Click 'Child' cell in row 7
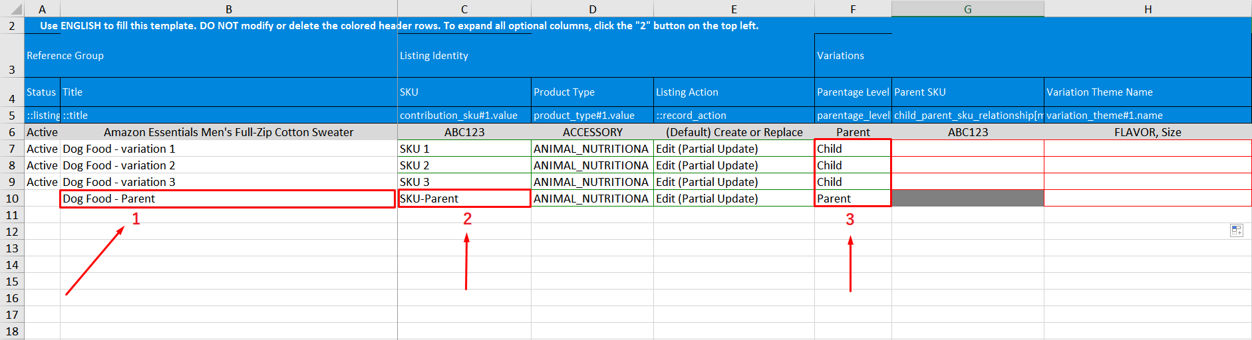1252x340 pixels. click(x=853, y=149)
